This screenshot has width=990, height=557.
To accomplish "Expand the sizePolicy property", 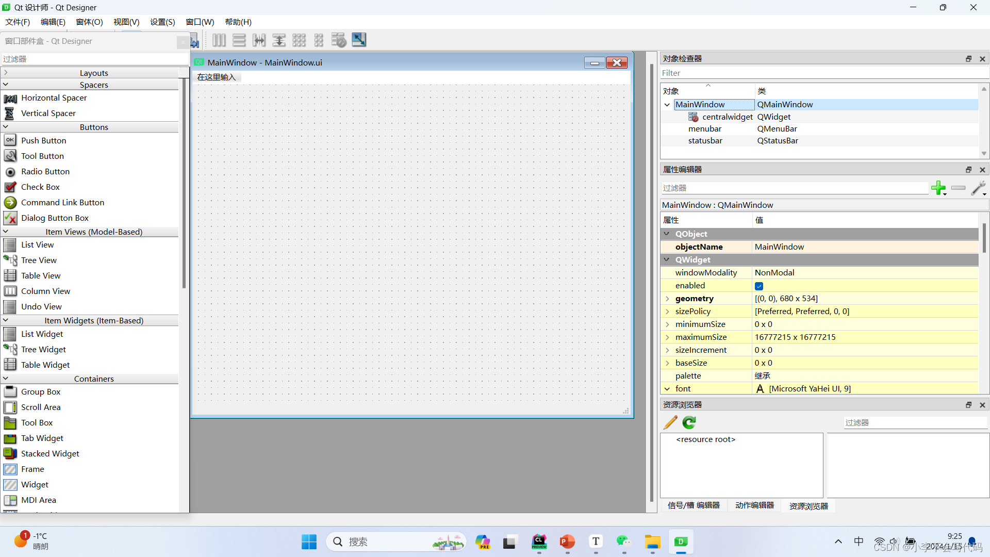I will coord(667,312).
